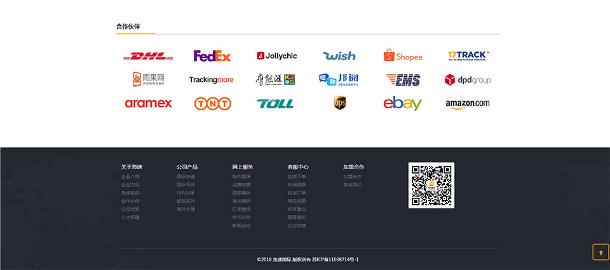Open the dpdgroup partner logo
This screenshot has height=270, width=610.
tap(468, 80)
